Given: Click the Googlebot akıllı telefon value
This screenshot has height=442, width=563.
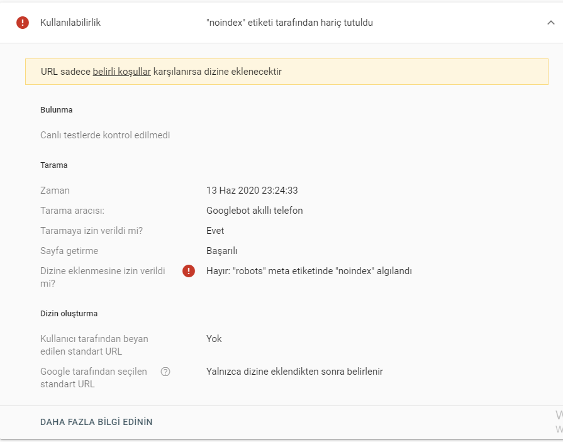Looking at the screenshot, I should coord(254,211).
